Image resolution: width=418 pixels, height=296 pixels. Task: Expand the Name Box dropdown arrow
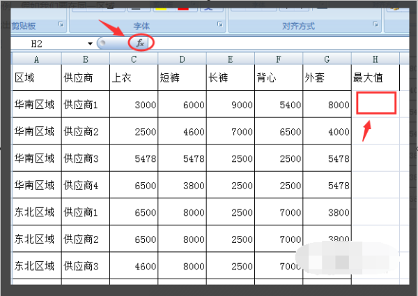pyautogui.click(x=90, y=43)
